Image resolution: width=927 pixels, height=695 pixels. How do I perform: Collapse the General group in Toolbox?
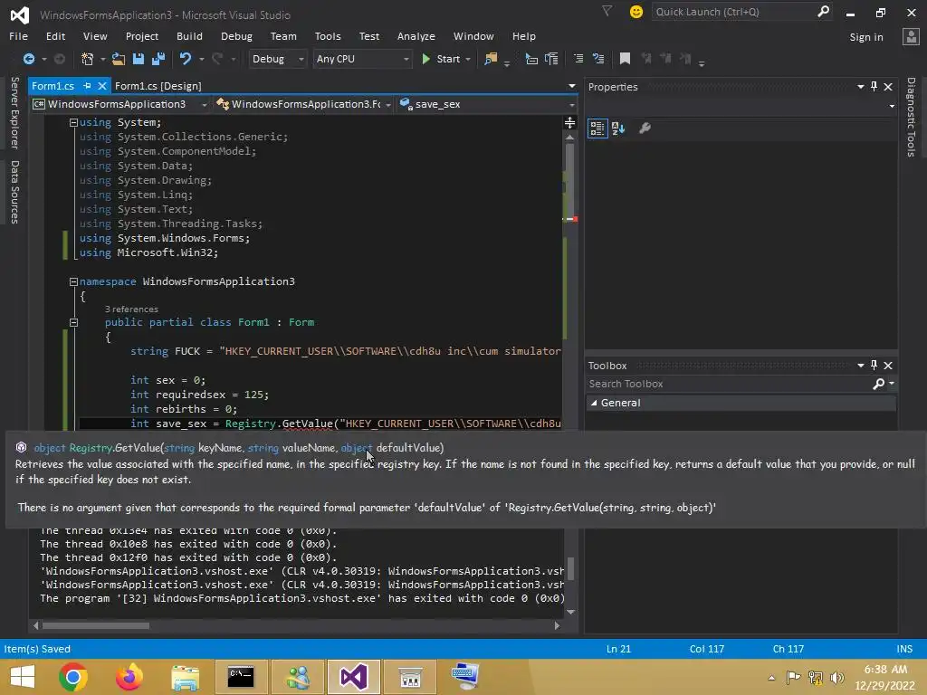tap(594, 403)
